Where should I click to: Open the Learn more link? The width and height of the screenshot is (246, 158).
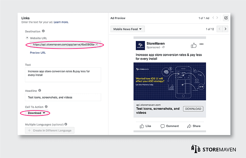click(61, 22)
